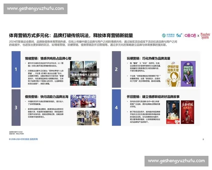
Task: Click the bullet starting 蒙牛作为奥林匹克全球TOP合作伙伴
Action: tap(46, 64)
